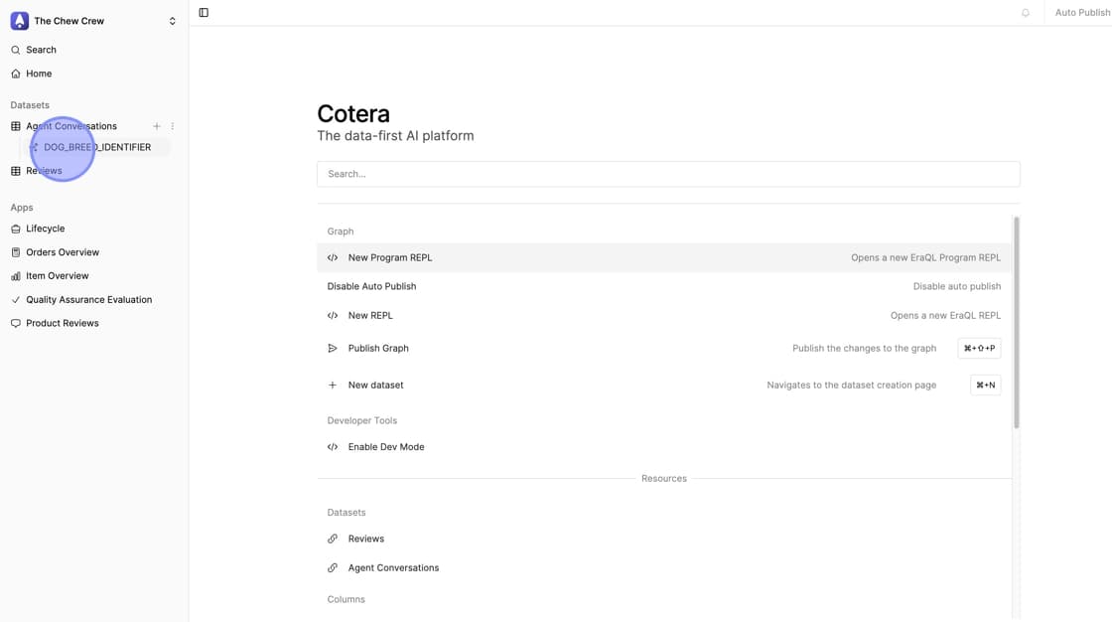Open Agent Conversations link under Resources
The height and width of the screenshot is (622, 1112).
(393, 568)
